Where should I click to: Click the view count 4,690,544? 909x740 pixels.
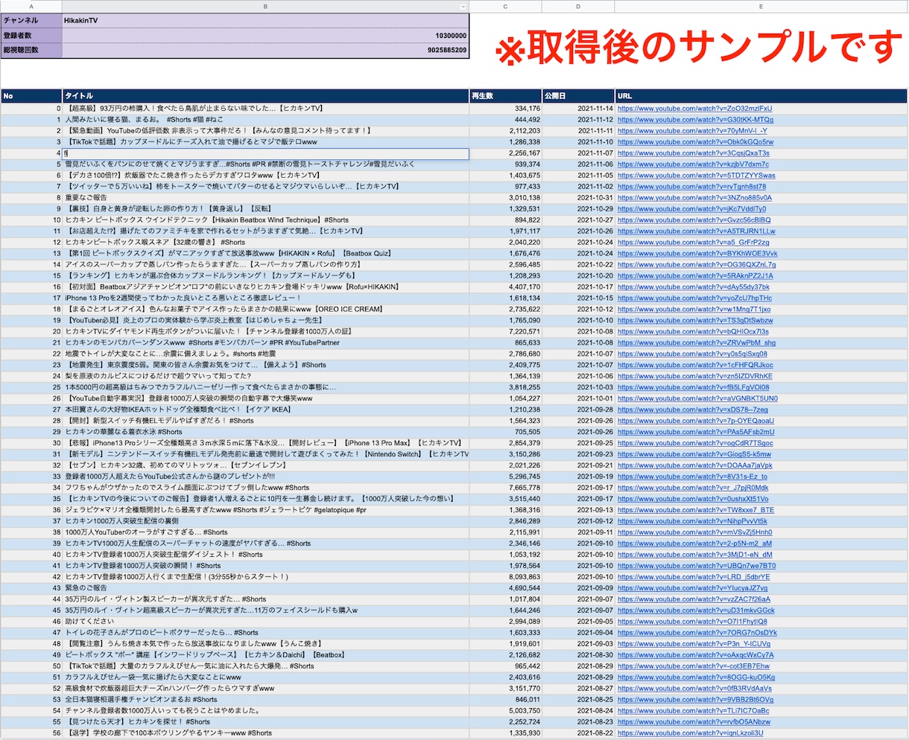[525, 588]
